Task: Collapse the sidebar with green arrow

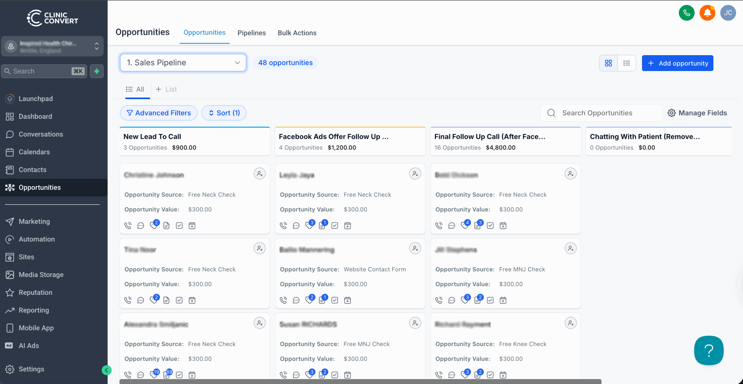Action: tap(107, 370)
